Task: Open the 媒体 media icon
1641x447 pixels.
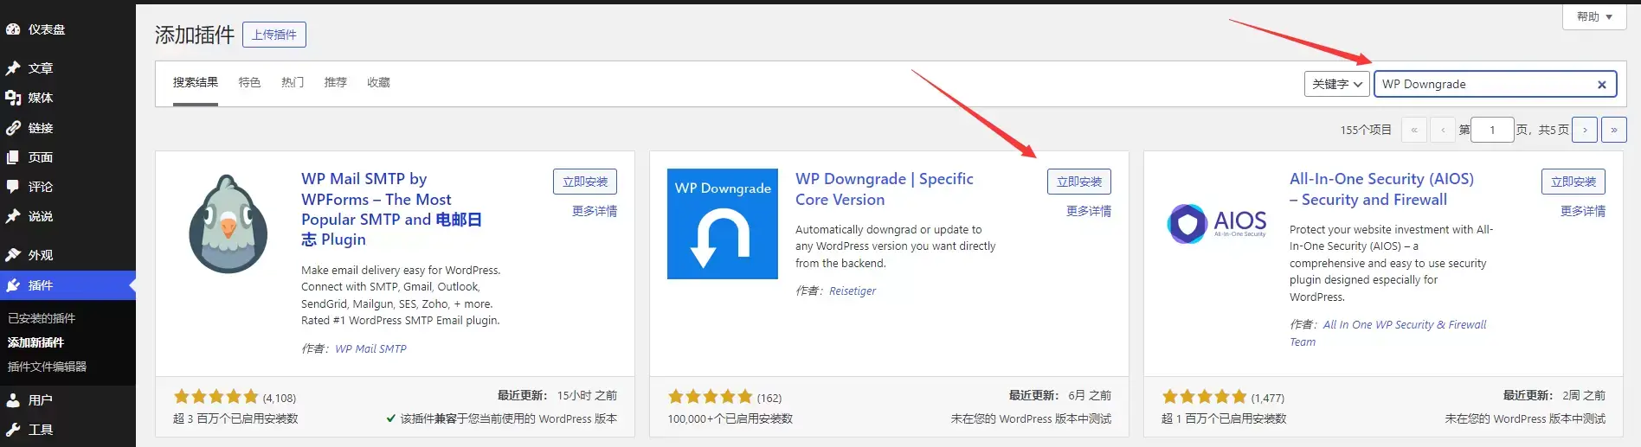Action: point(13,98)
